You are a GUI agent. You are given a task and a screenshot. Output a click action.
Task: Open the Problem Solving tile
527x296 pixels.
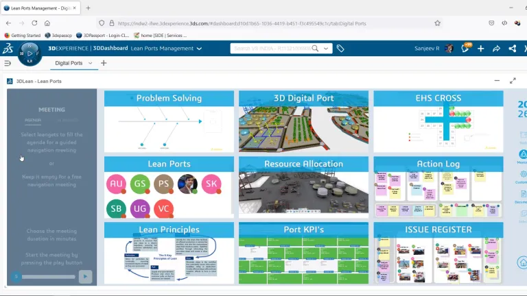(169, 121)
